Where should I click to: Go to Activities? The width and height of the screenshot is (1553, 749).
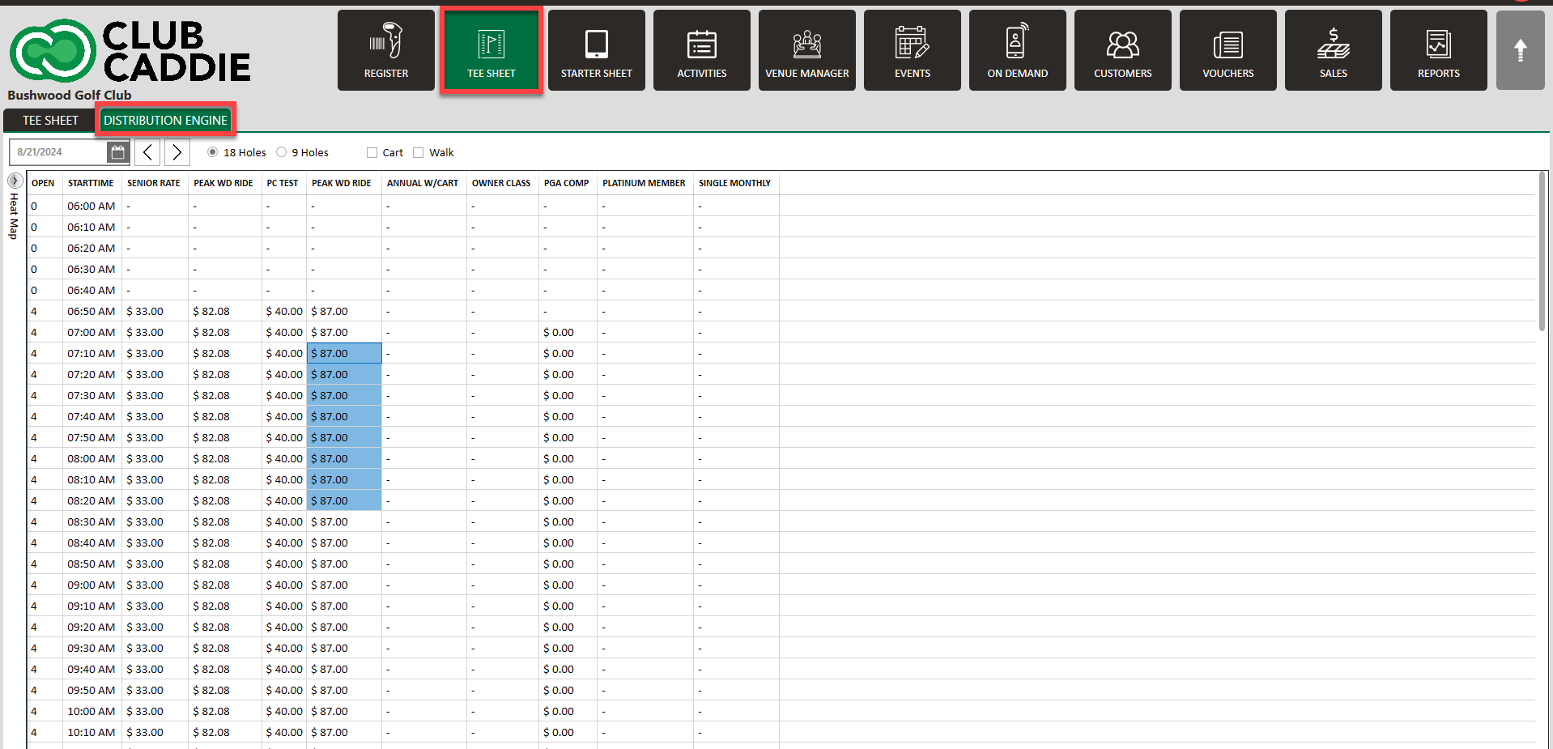[702, 50]
